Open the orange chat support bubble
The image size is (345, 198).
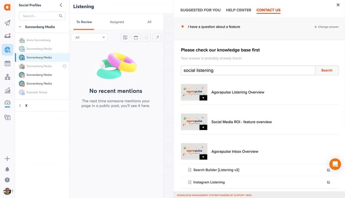pyautogui.click(x=335, y=164)
